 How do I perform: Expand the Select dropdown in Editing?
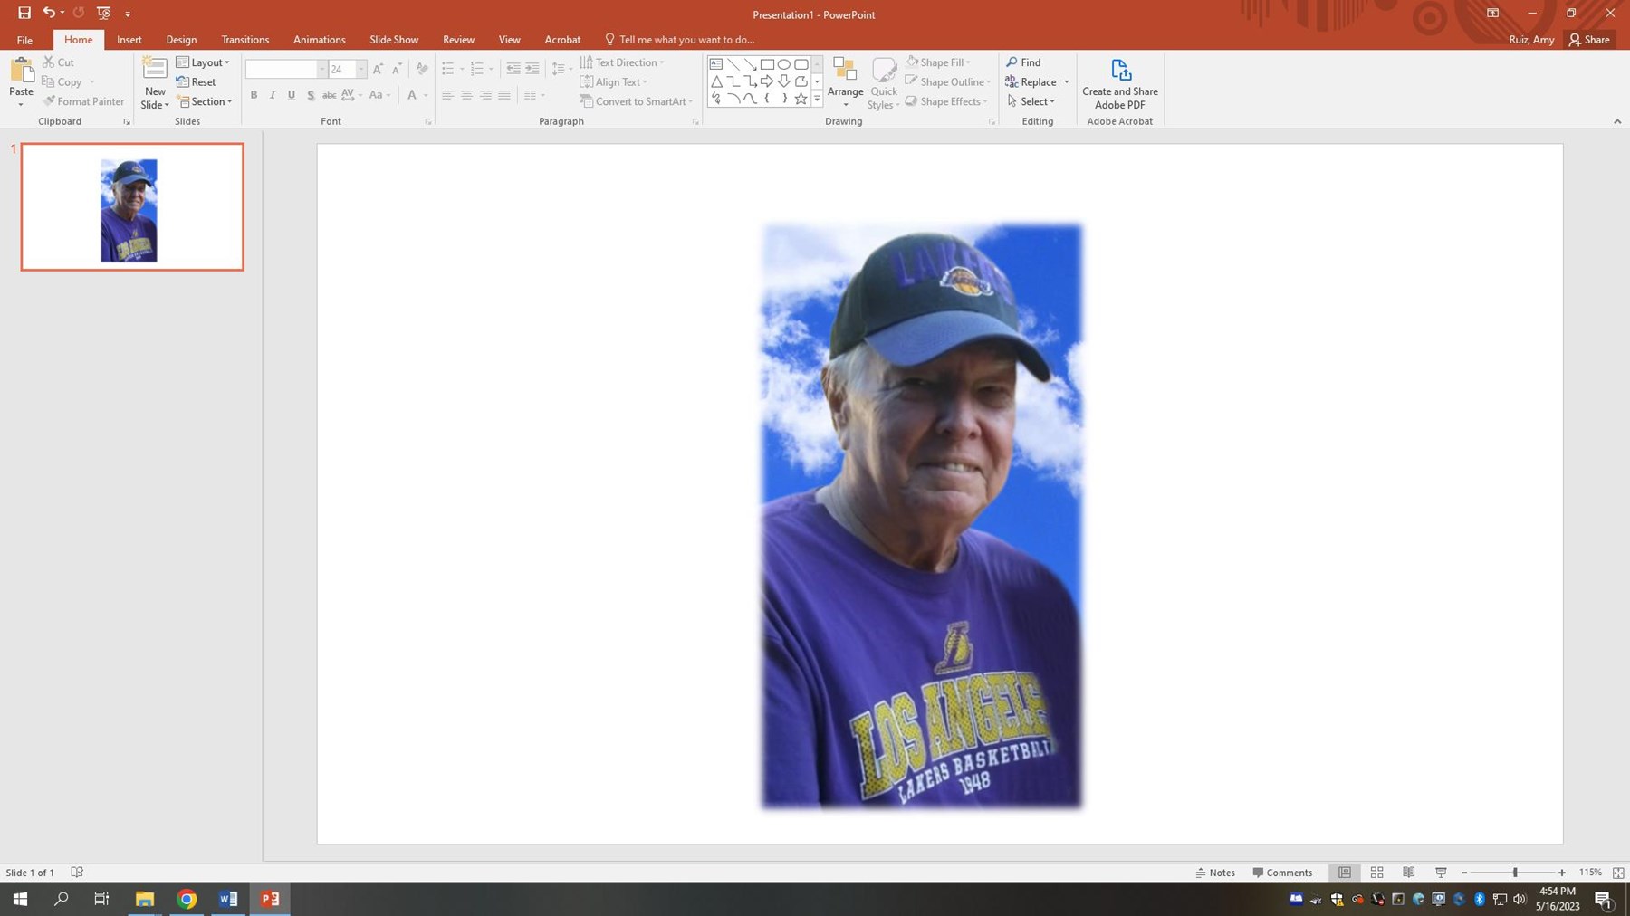pos(1031,101)
